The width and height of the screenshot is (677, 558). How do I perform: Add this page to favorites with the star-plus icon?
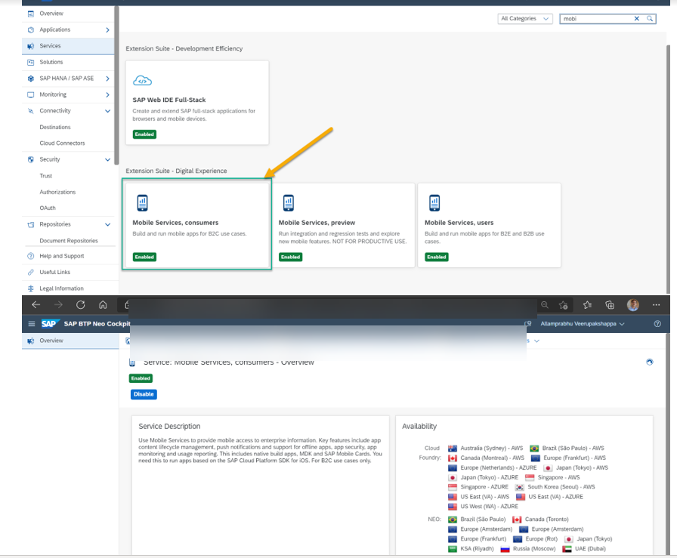[564, 305]
